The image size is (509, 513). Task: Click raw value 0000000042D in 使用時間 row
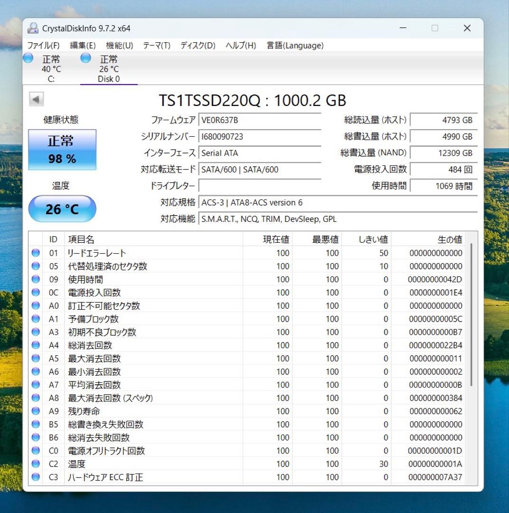click(x=435, y=279)
